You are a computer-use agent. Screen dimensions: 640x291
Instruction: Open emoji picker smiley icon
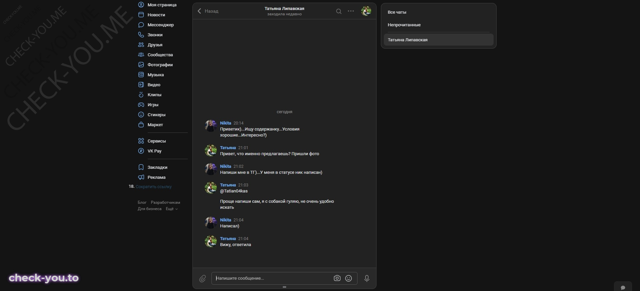(349, 278)
